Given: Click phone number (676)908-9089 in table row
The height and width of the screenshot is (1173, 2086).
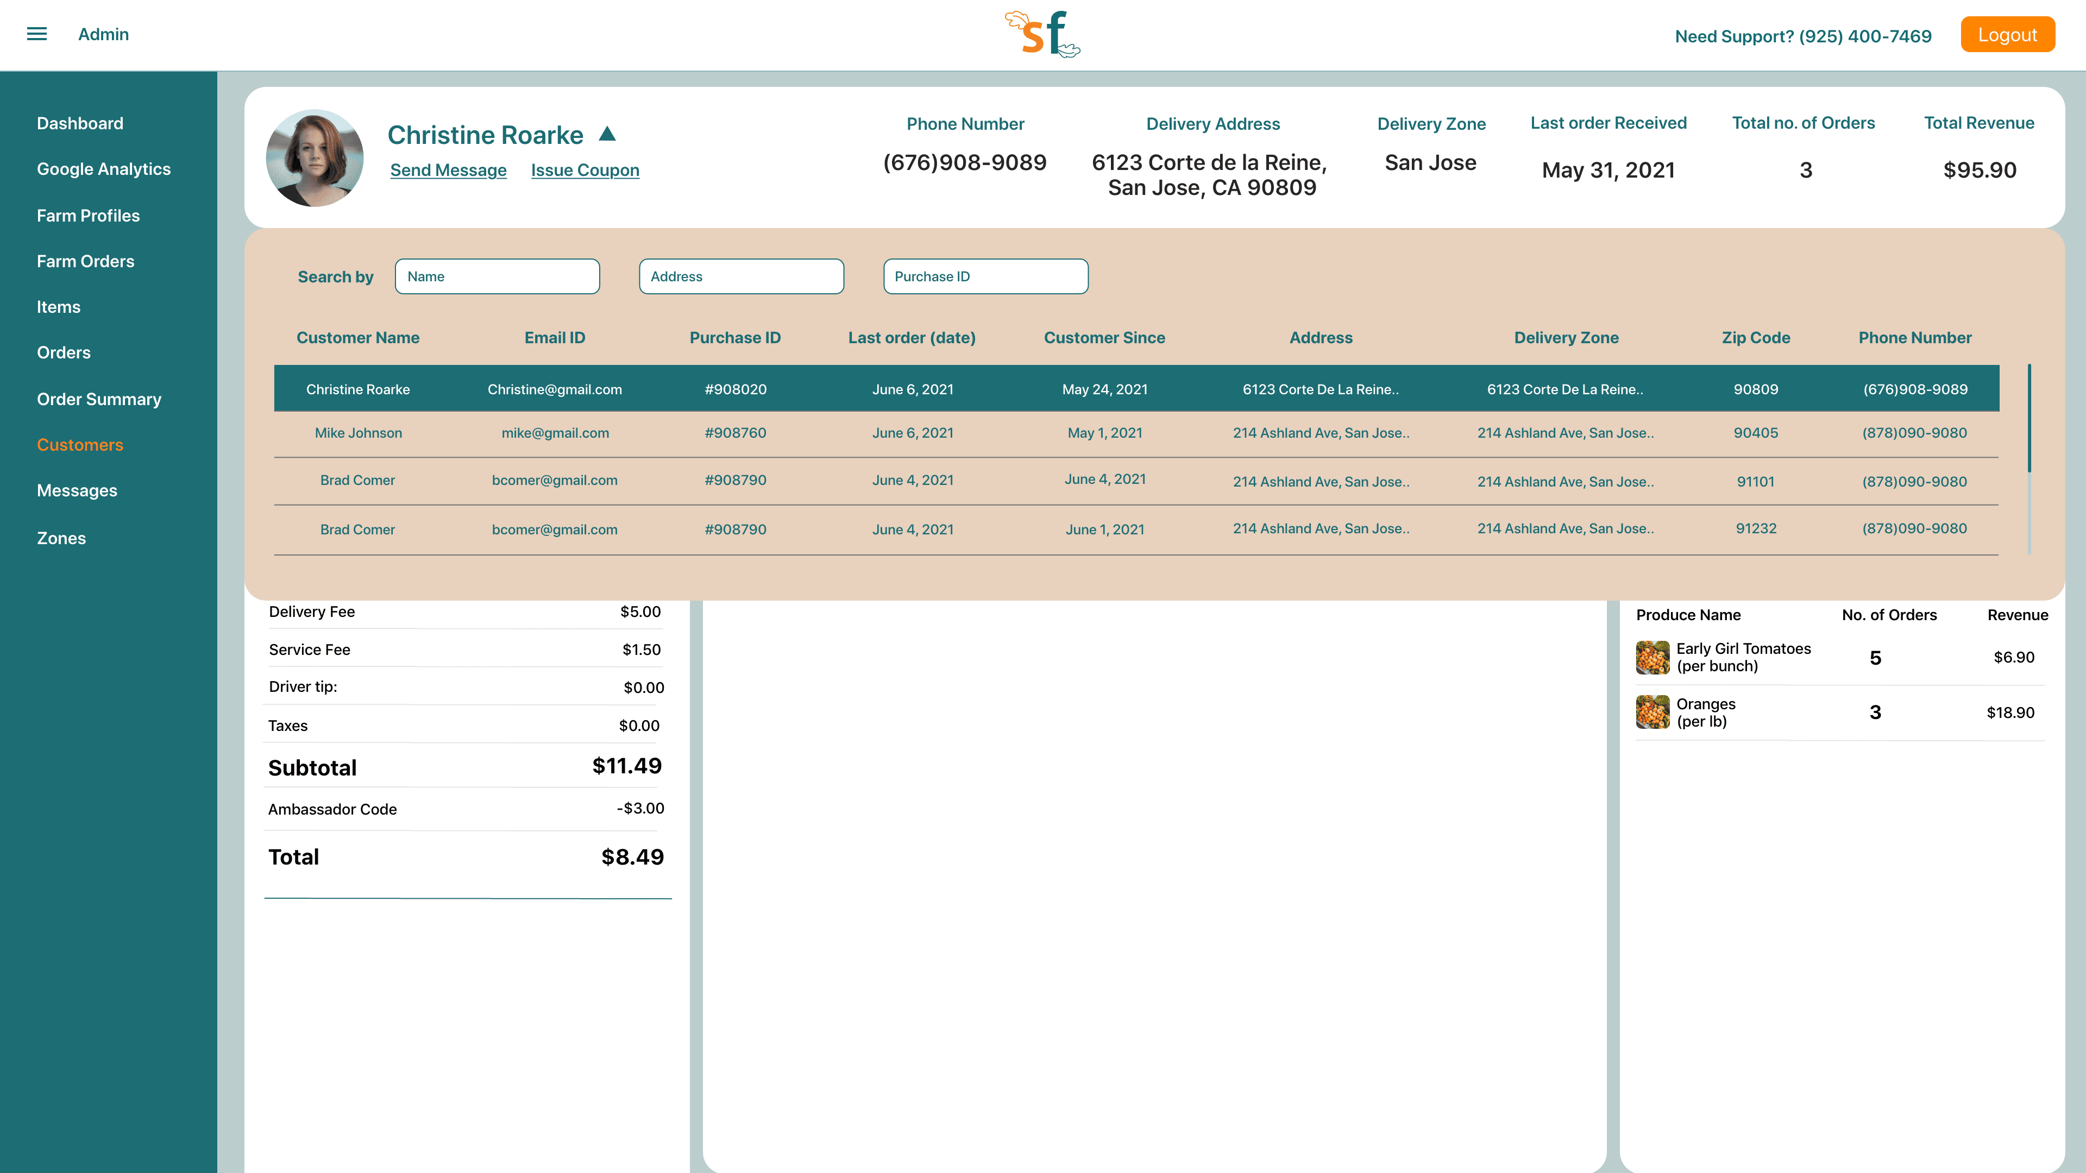Looking at the screenshot, I should pos(1915,389).
